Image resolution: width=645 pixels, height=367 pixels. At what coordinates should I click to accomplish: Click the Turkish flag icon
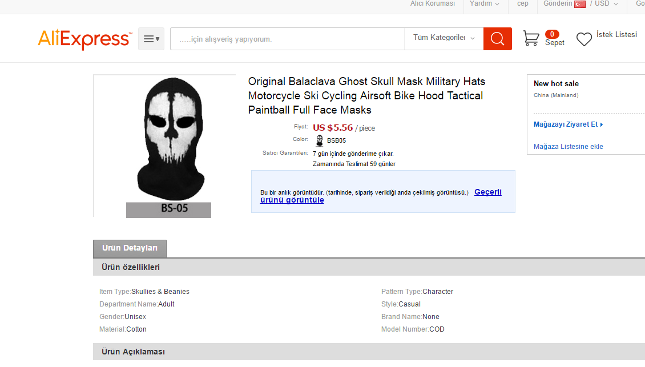click(579, 4)
